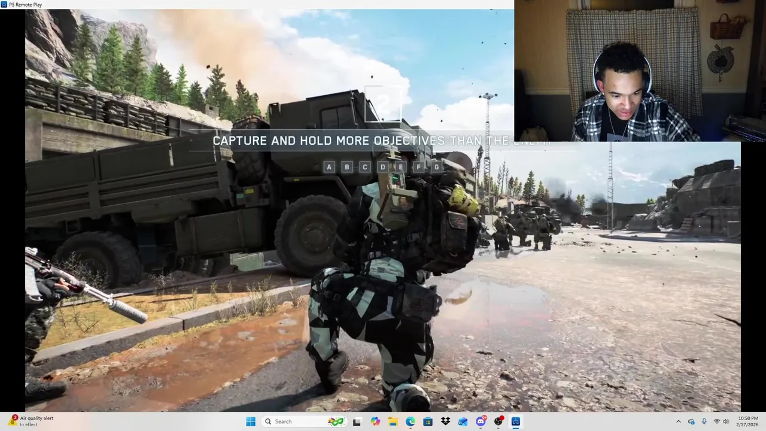Open File Explorer from the taskbar
766x431 pixels.
coord(393,421)
